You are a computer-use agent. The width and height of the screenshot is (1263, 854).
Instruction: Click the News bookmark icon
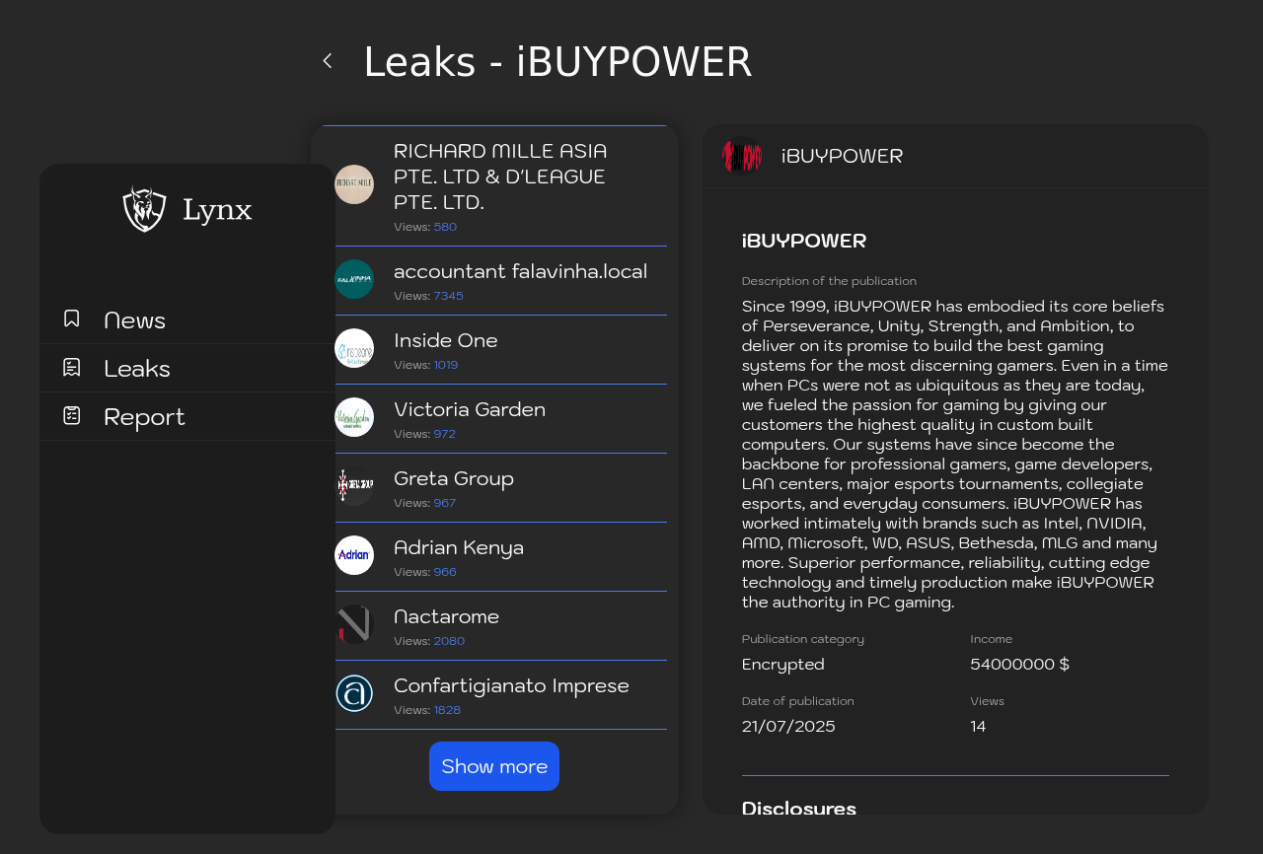[72, 319]
